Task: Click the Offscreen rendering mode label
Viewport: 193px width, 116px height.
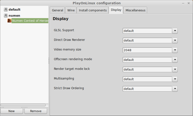Action: point(73,59)
